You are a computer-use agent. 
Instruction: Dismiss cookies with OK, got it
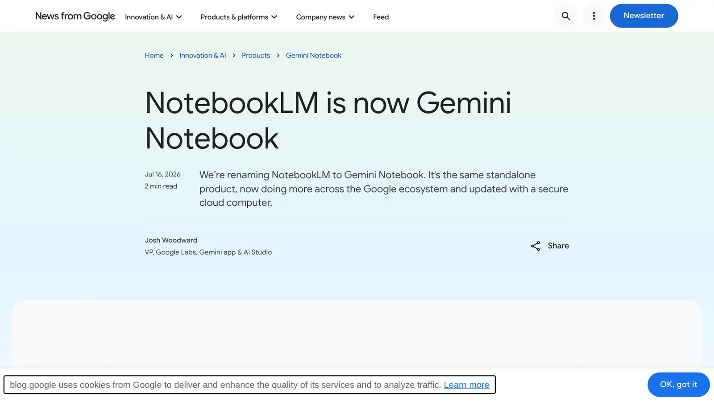[x=678, y=385]
